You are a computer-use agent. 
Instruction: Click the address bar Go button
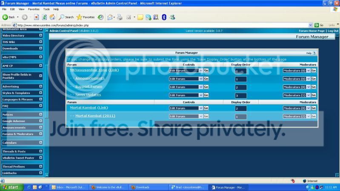[319, 25]
